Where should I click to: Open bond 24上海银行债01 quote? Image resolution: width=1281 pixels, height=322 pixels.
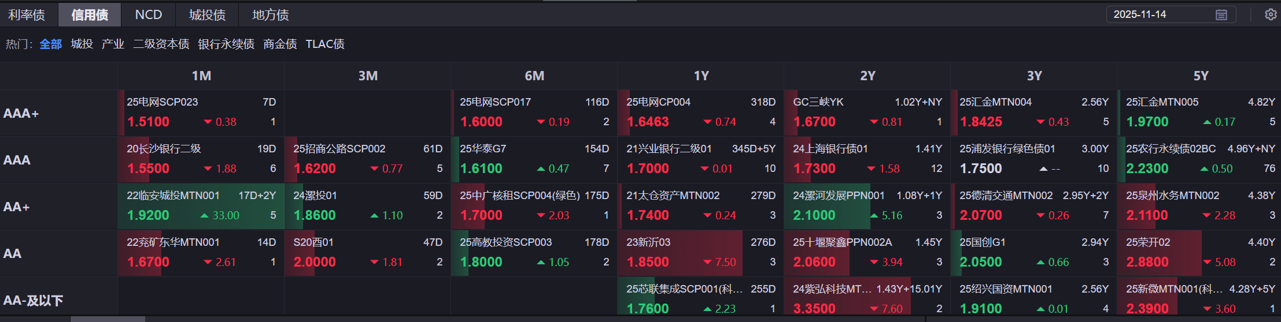coord(830,149)
